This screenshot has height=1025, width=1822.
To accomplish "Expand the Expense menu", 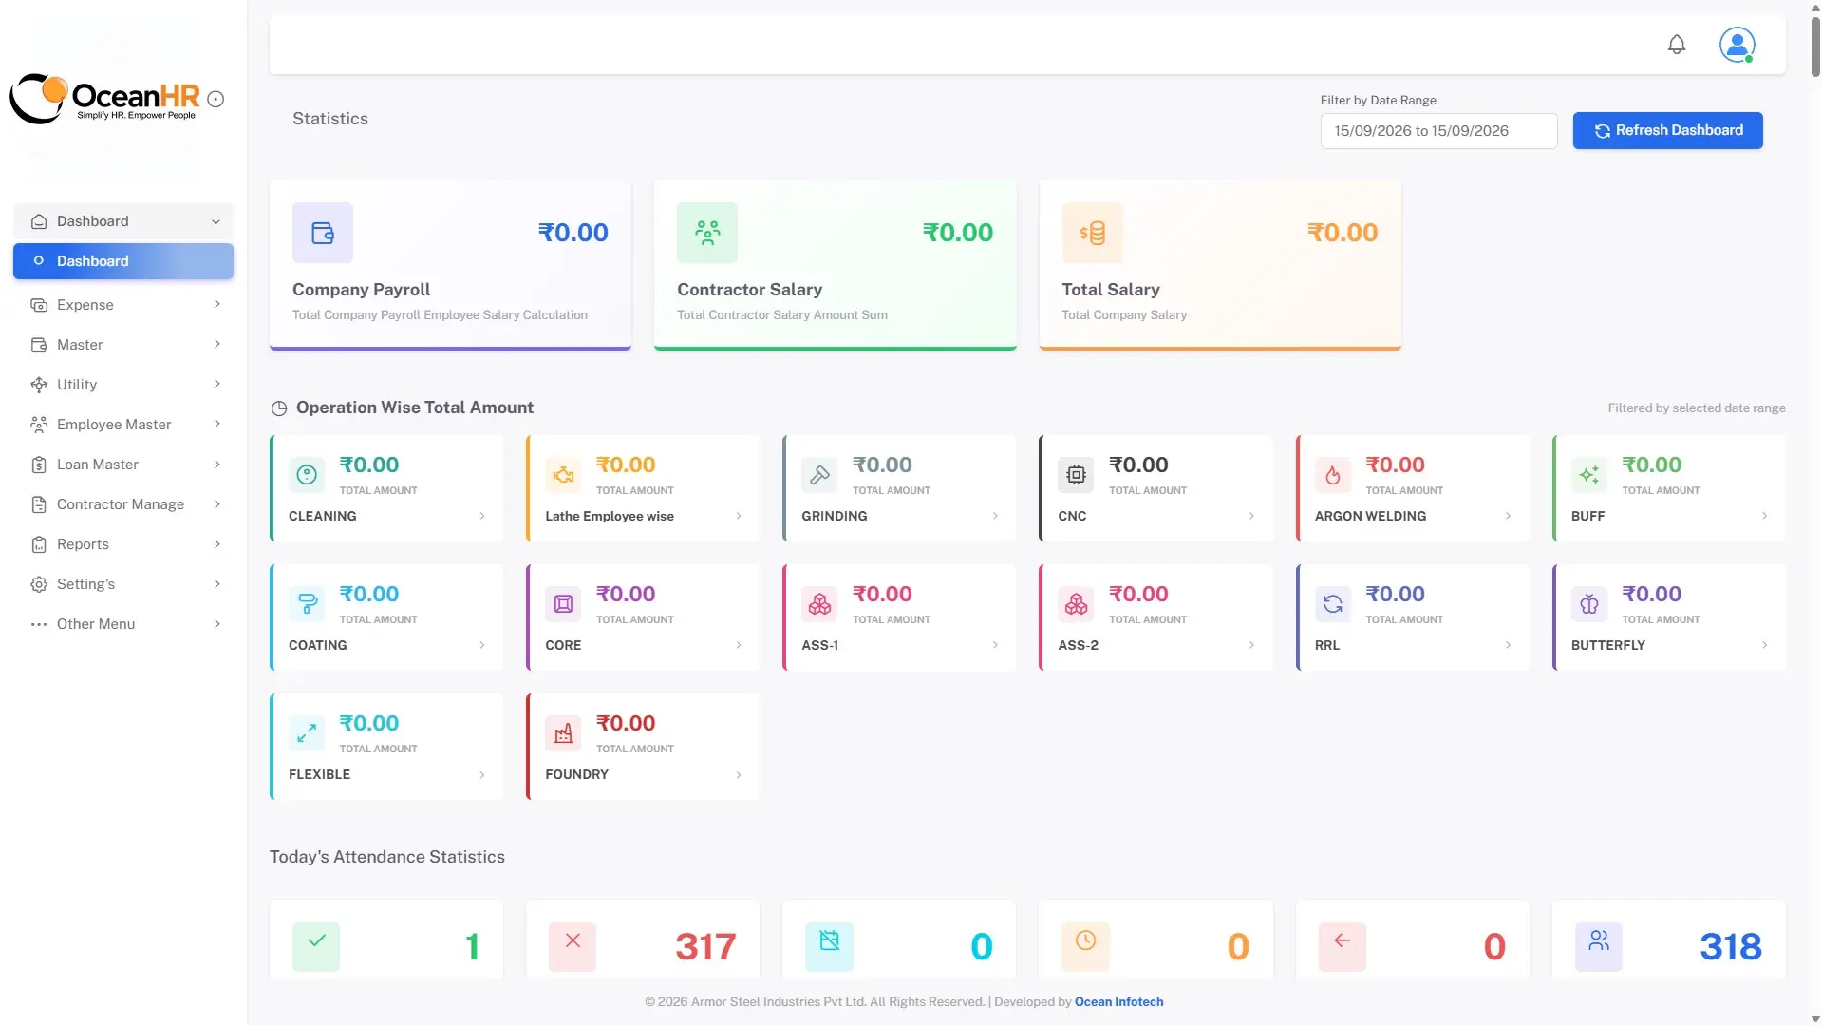I will 123,305.
